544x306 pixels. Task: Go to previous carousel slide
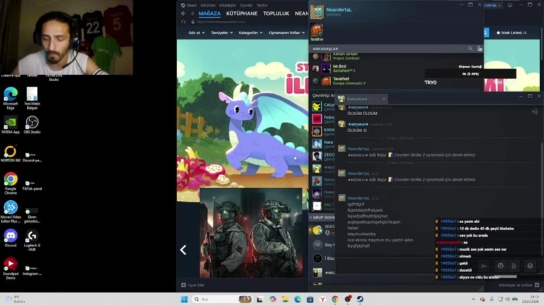point(183,250)
